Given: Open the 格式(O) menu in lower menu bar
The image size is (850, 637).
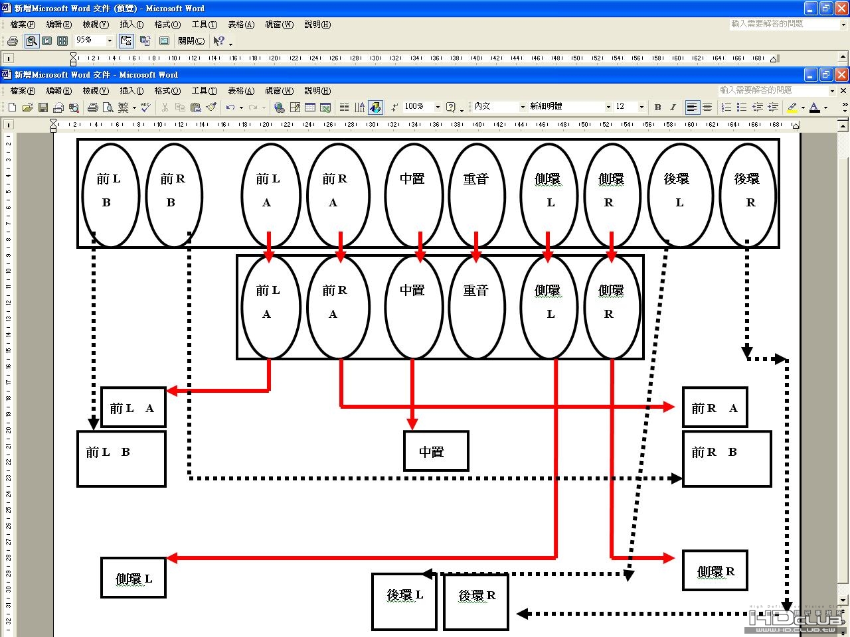Looking at the screenshot, I should pos(167,91).
